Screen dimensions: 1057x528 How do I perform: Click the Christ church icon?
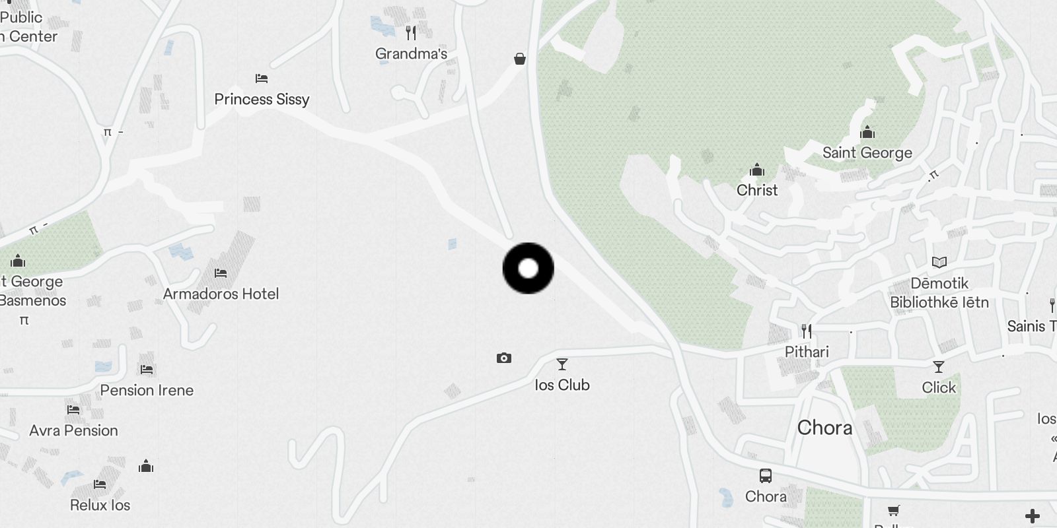[x=757, y=170]
